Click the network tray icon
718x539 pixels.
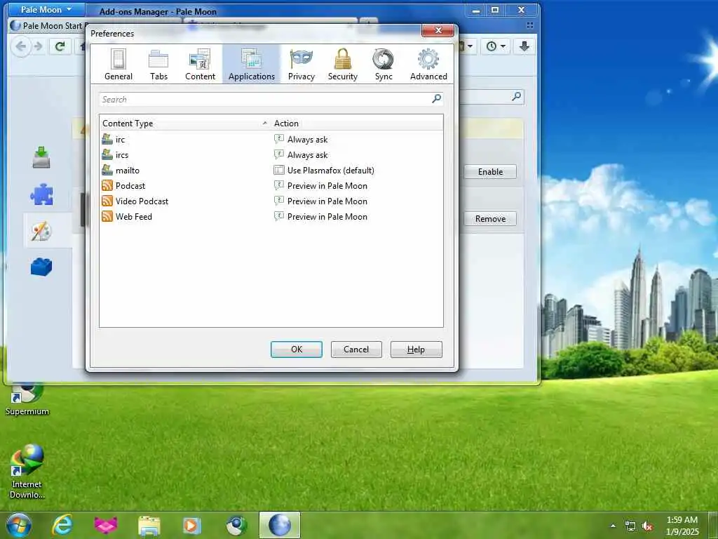(x=630, y=526)
